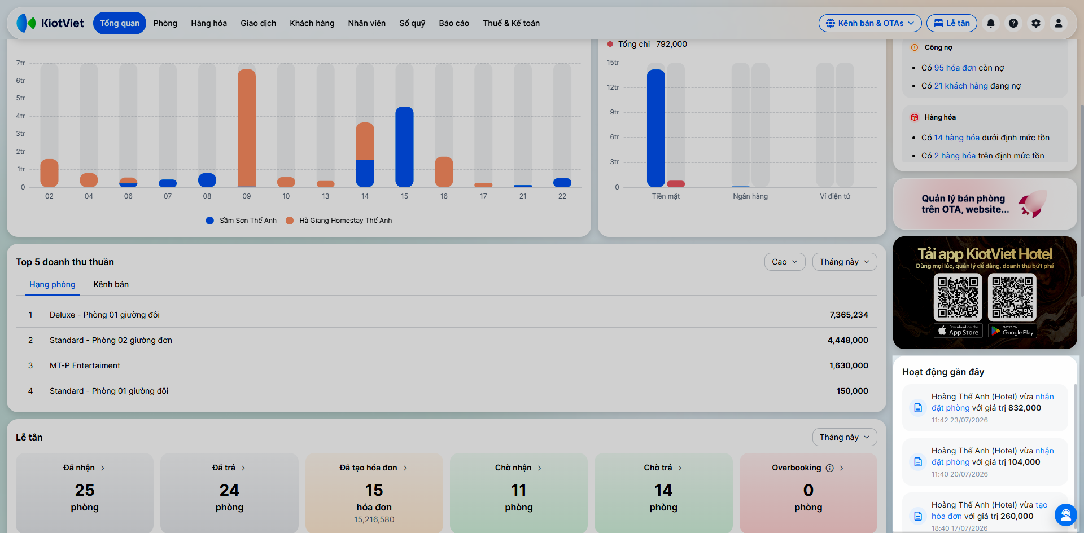Expand the Kênh bán & OTAs dropdown
1084x533 pixels.
click(x=870, y=23)
